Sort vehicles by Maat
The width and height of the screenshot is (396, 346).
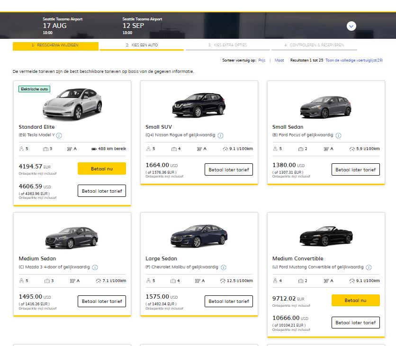(x=279, y=61)
